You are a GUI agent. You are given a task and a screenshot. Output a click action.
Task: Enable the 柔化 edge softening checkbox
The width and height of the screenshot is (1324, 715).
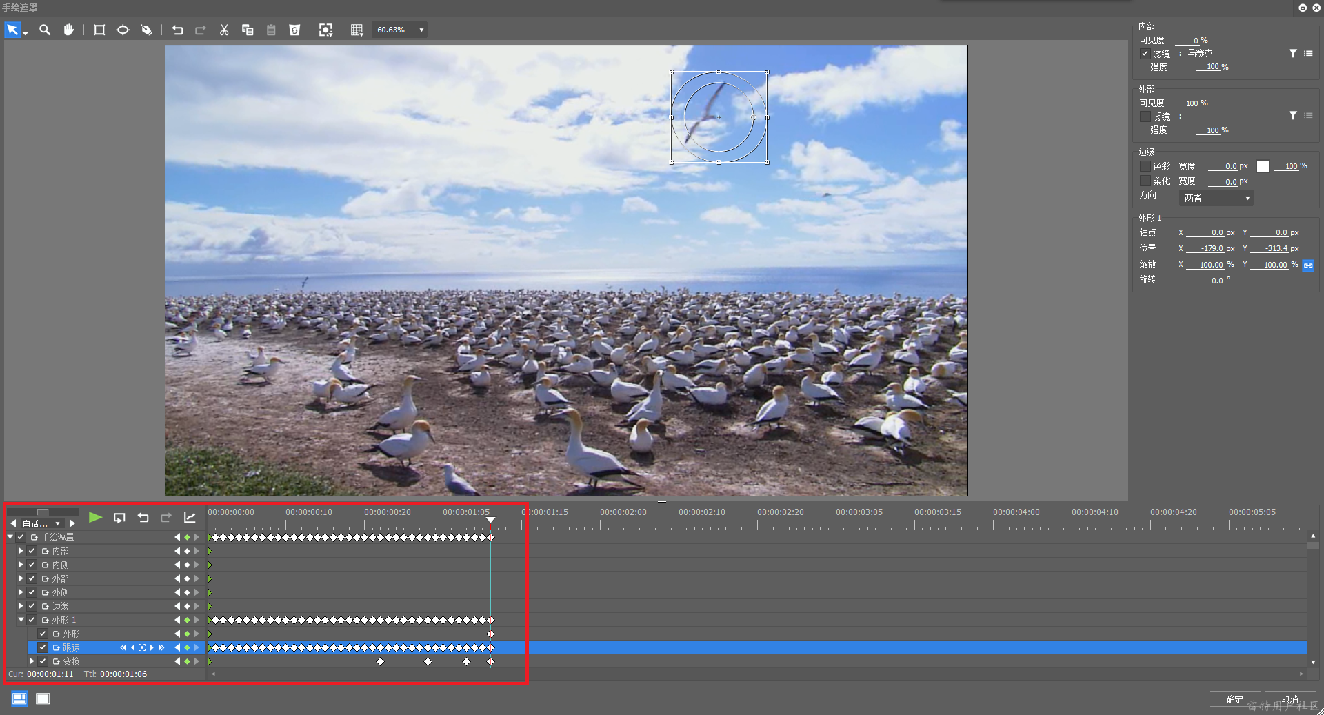coord(1144,181)
